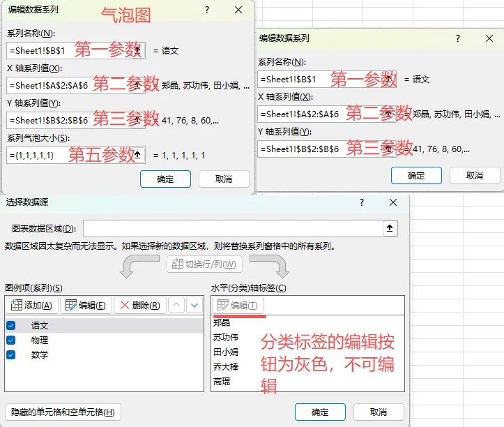Select 数学 in the series list
Screen dimensions: 504x427
tap(105, 354)
